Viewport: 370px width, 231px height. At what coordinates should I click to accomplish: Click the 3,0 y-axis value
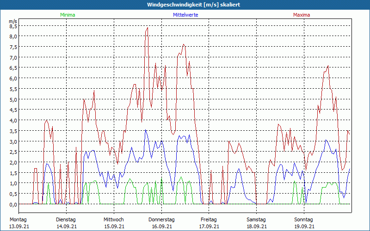click(x=13, y=141)
